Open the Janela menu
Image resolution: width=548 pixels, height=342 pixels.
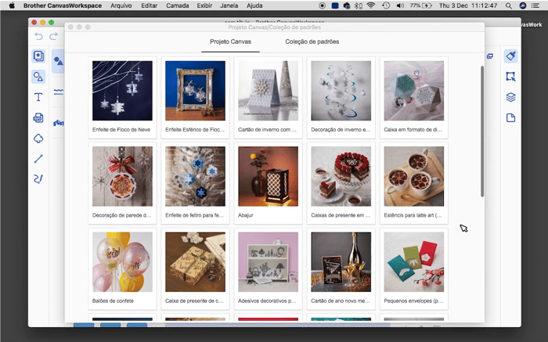229,5
